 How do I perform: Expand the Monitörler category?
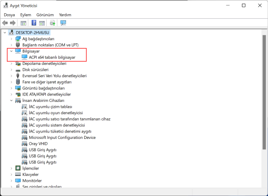click(x=11, y=180)
